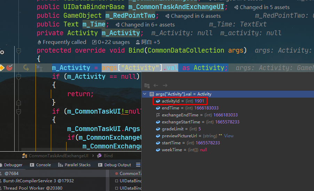Click 'Changed in 6+ assets' hint for m_Time
This screenshot has height=191, width=314.
[x=148, y=25]
